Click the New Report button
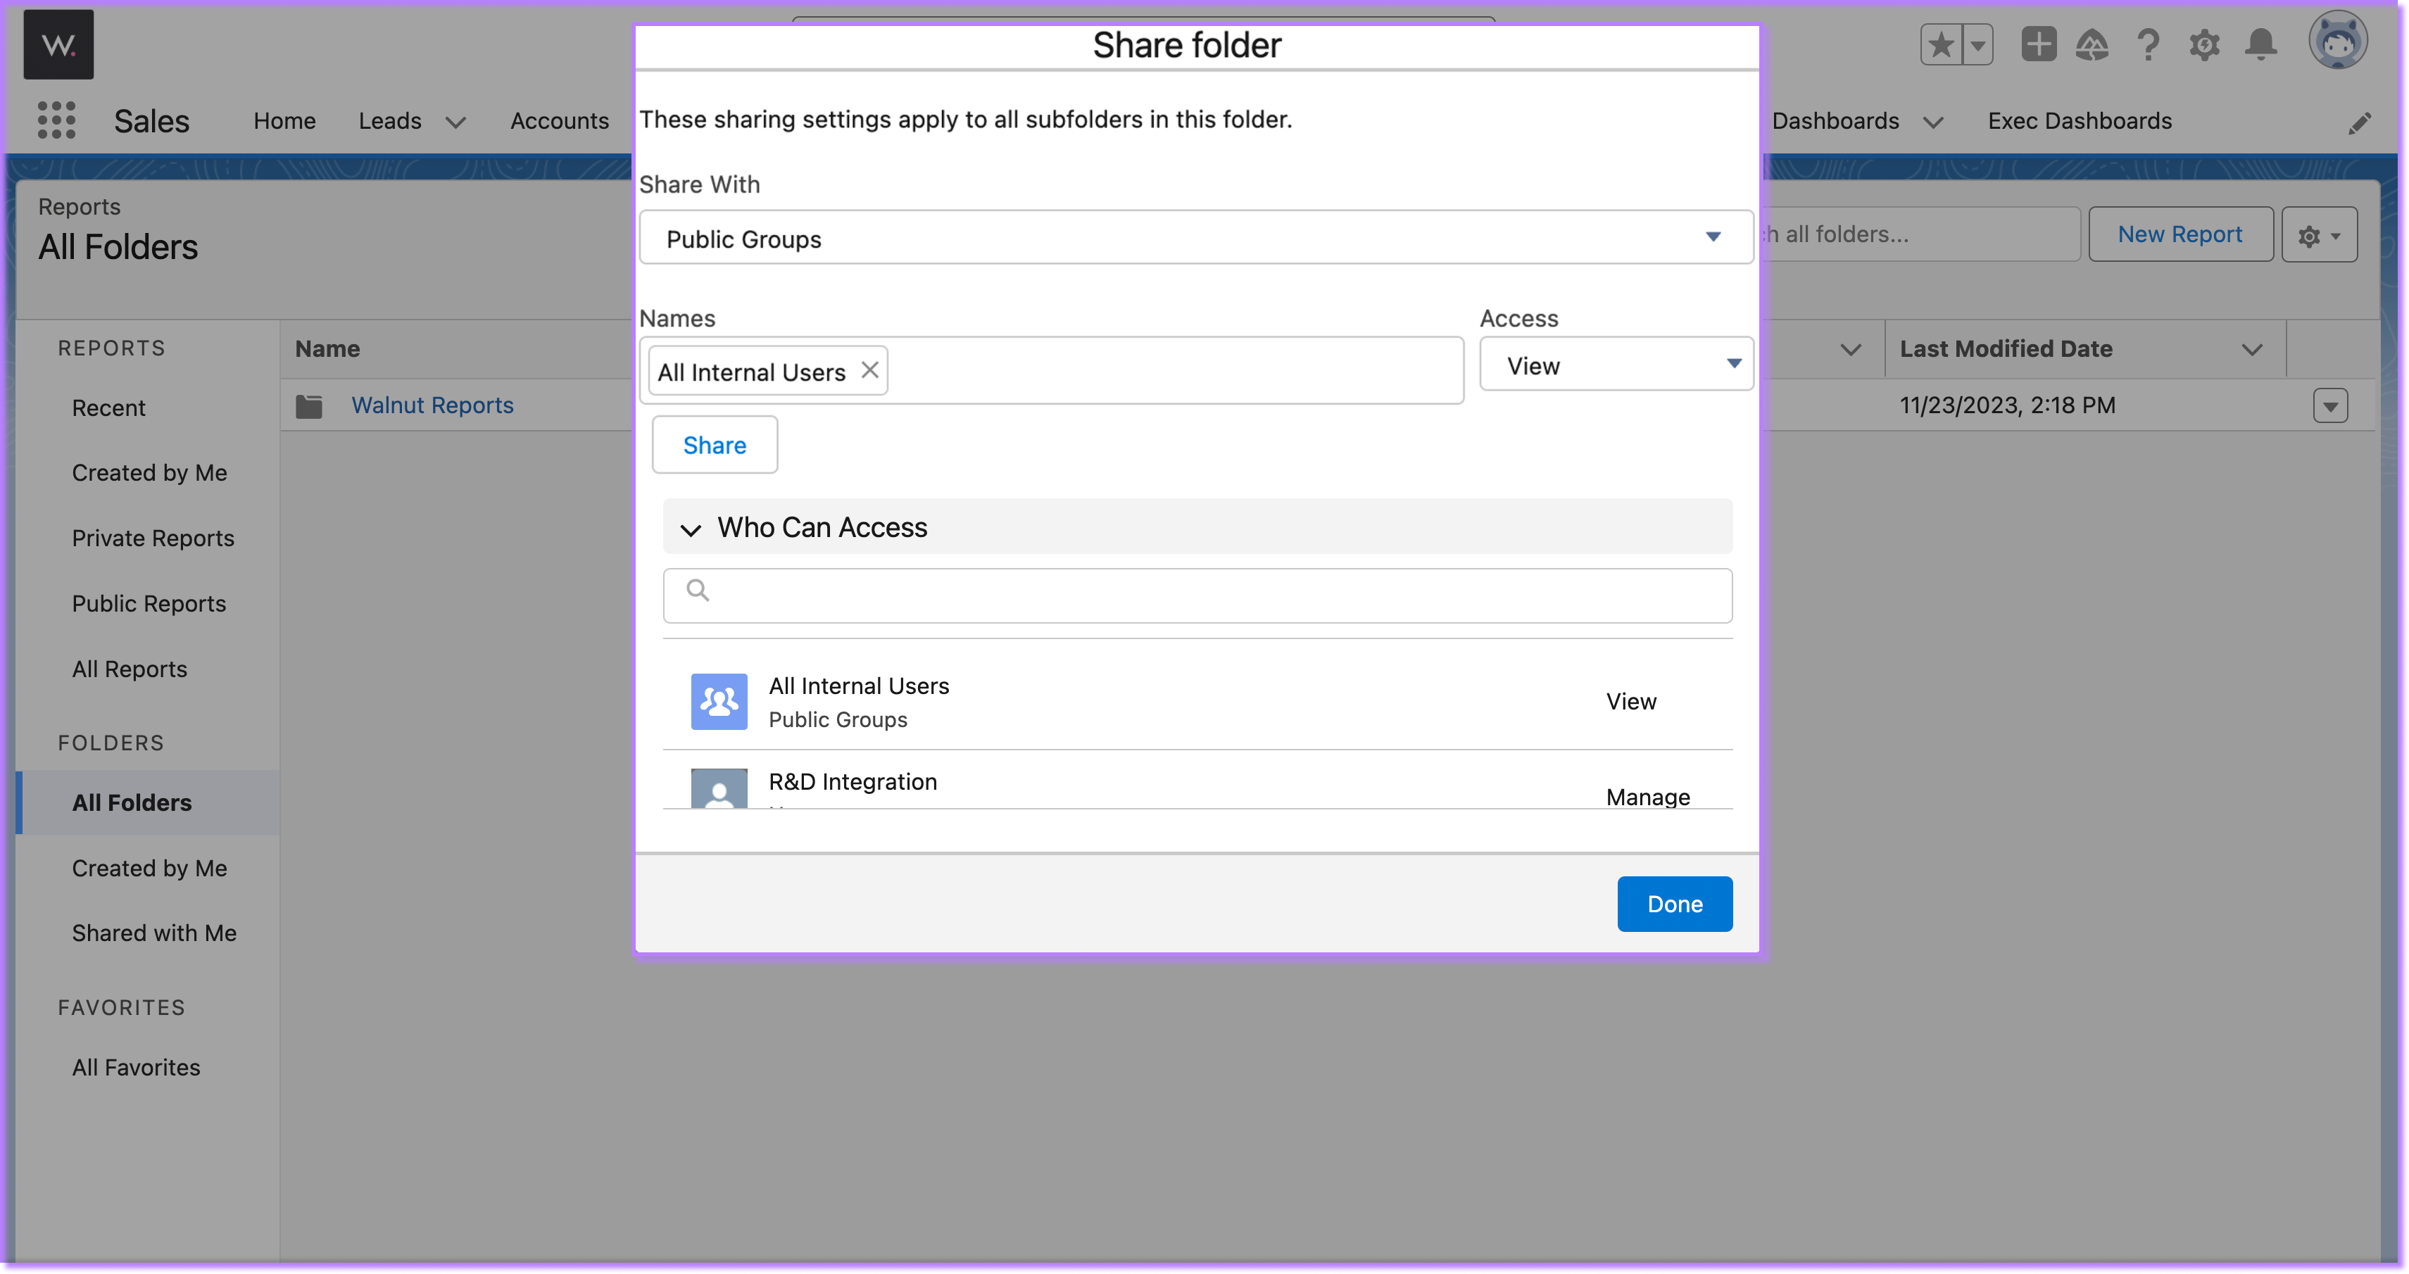Screen dimensions: 2409x1274 coord(2180,234)
